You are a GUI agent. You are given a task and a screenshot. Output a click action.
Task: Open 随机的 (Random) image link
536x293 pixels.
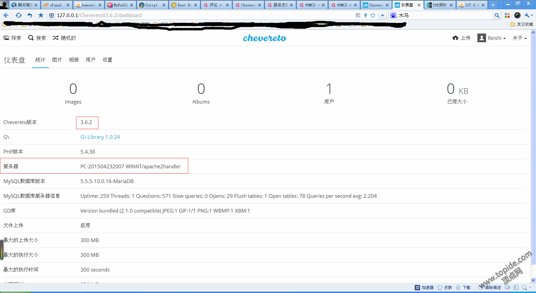(64, 38)
